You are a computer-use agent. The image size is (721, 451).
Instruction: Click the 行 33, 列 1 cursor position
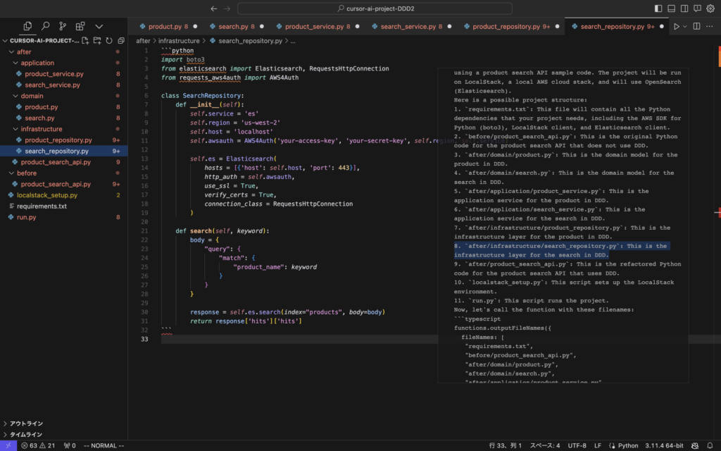click(506, 445)
